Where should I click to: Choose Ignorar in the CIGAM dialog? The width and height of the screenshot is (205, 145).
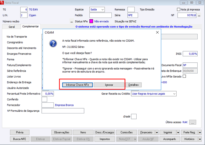point(109,85)
